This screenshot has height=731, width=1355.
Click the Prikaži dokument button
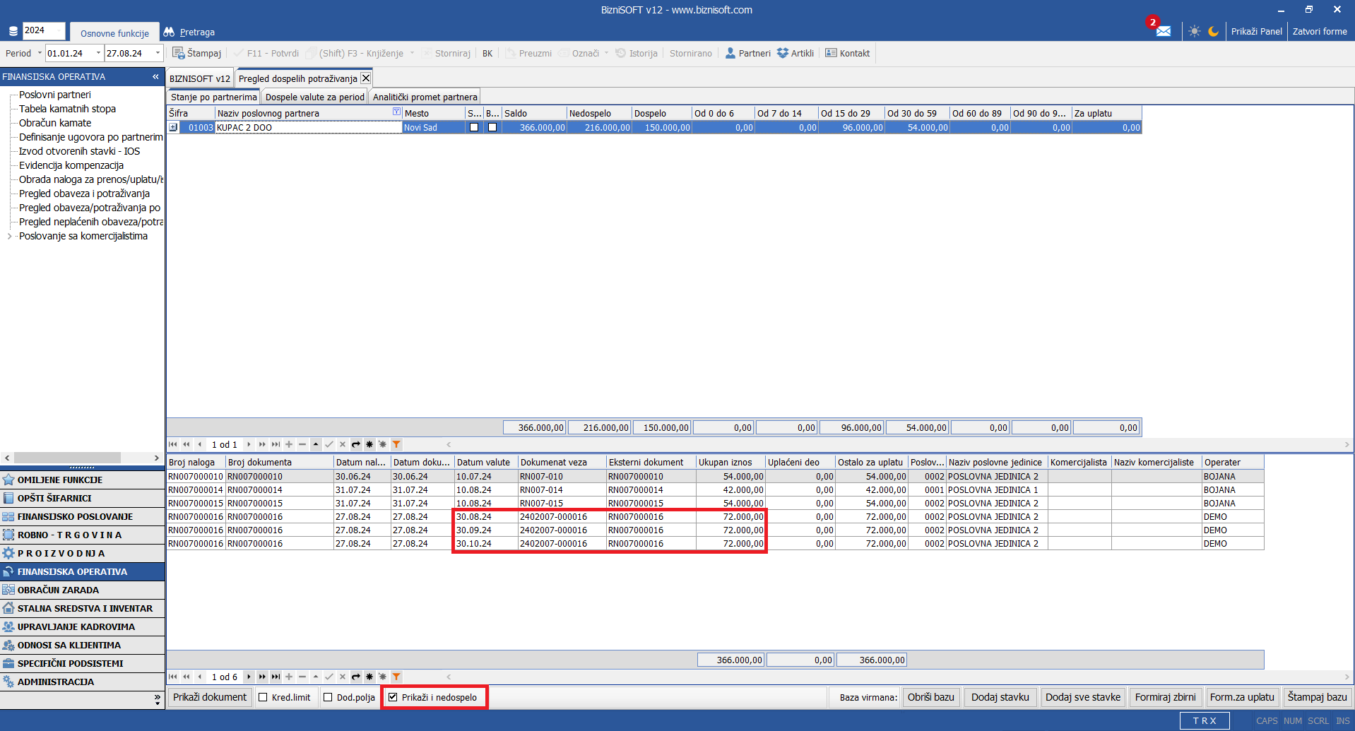coord(210,697)
